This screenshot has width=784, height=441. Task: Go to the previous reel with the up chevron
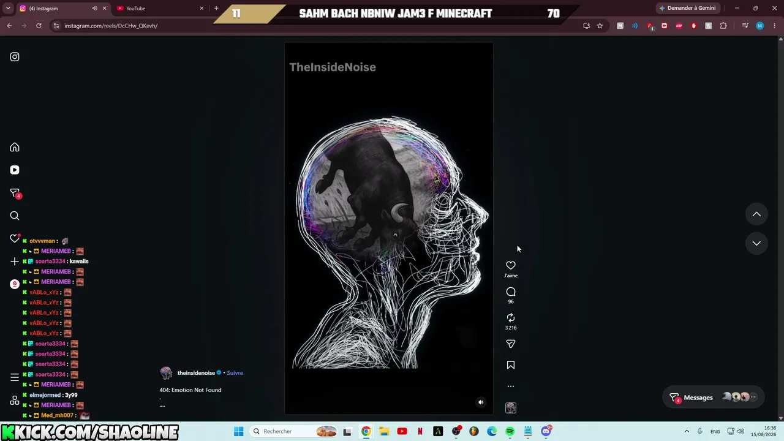click(x=756, y=214)
